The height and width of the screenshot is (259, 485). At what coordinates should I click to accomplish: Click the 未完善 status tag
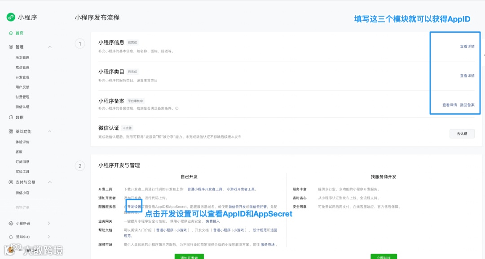(127, 128)
